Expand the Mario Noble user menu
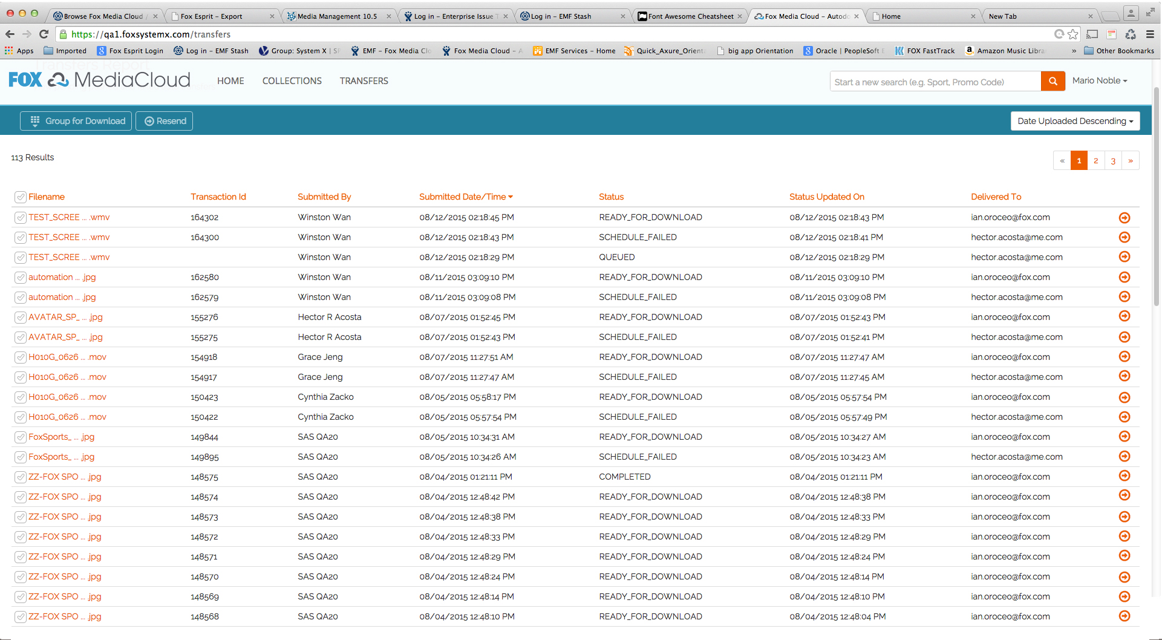This screenshot has height=640, width=1162. click(x=1099, y=80)
